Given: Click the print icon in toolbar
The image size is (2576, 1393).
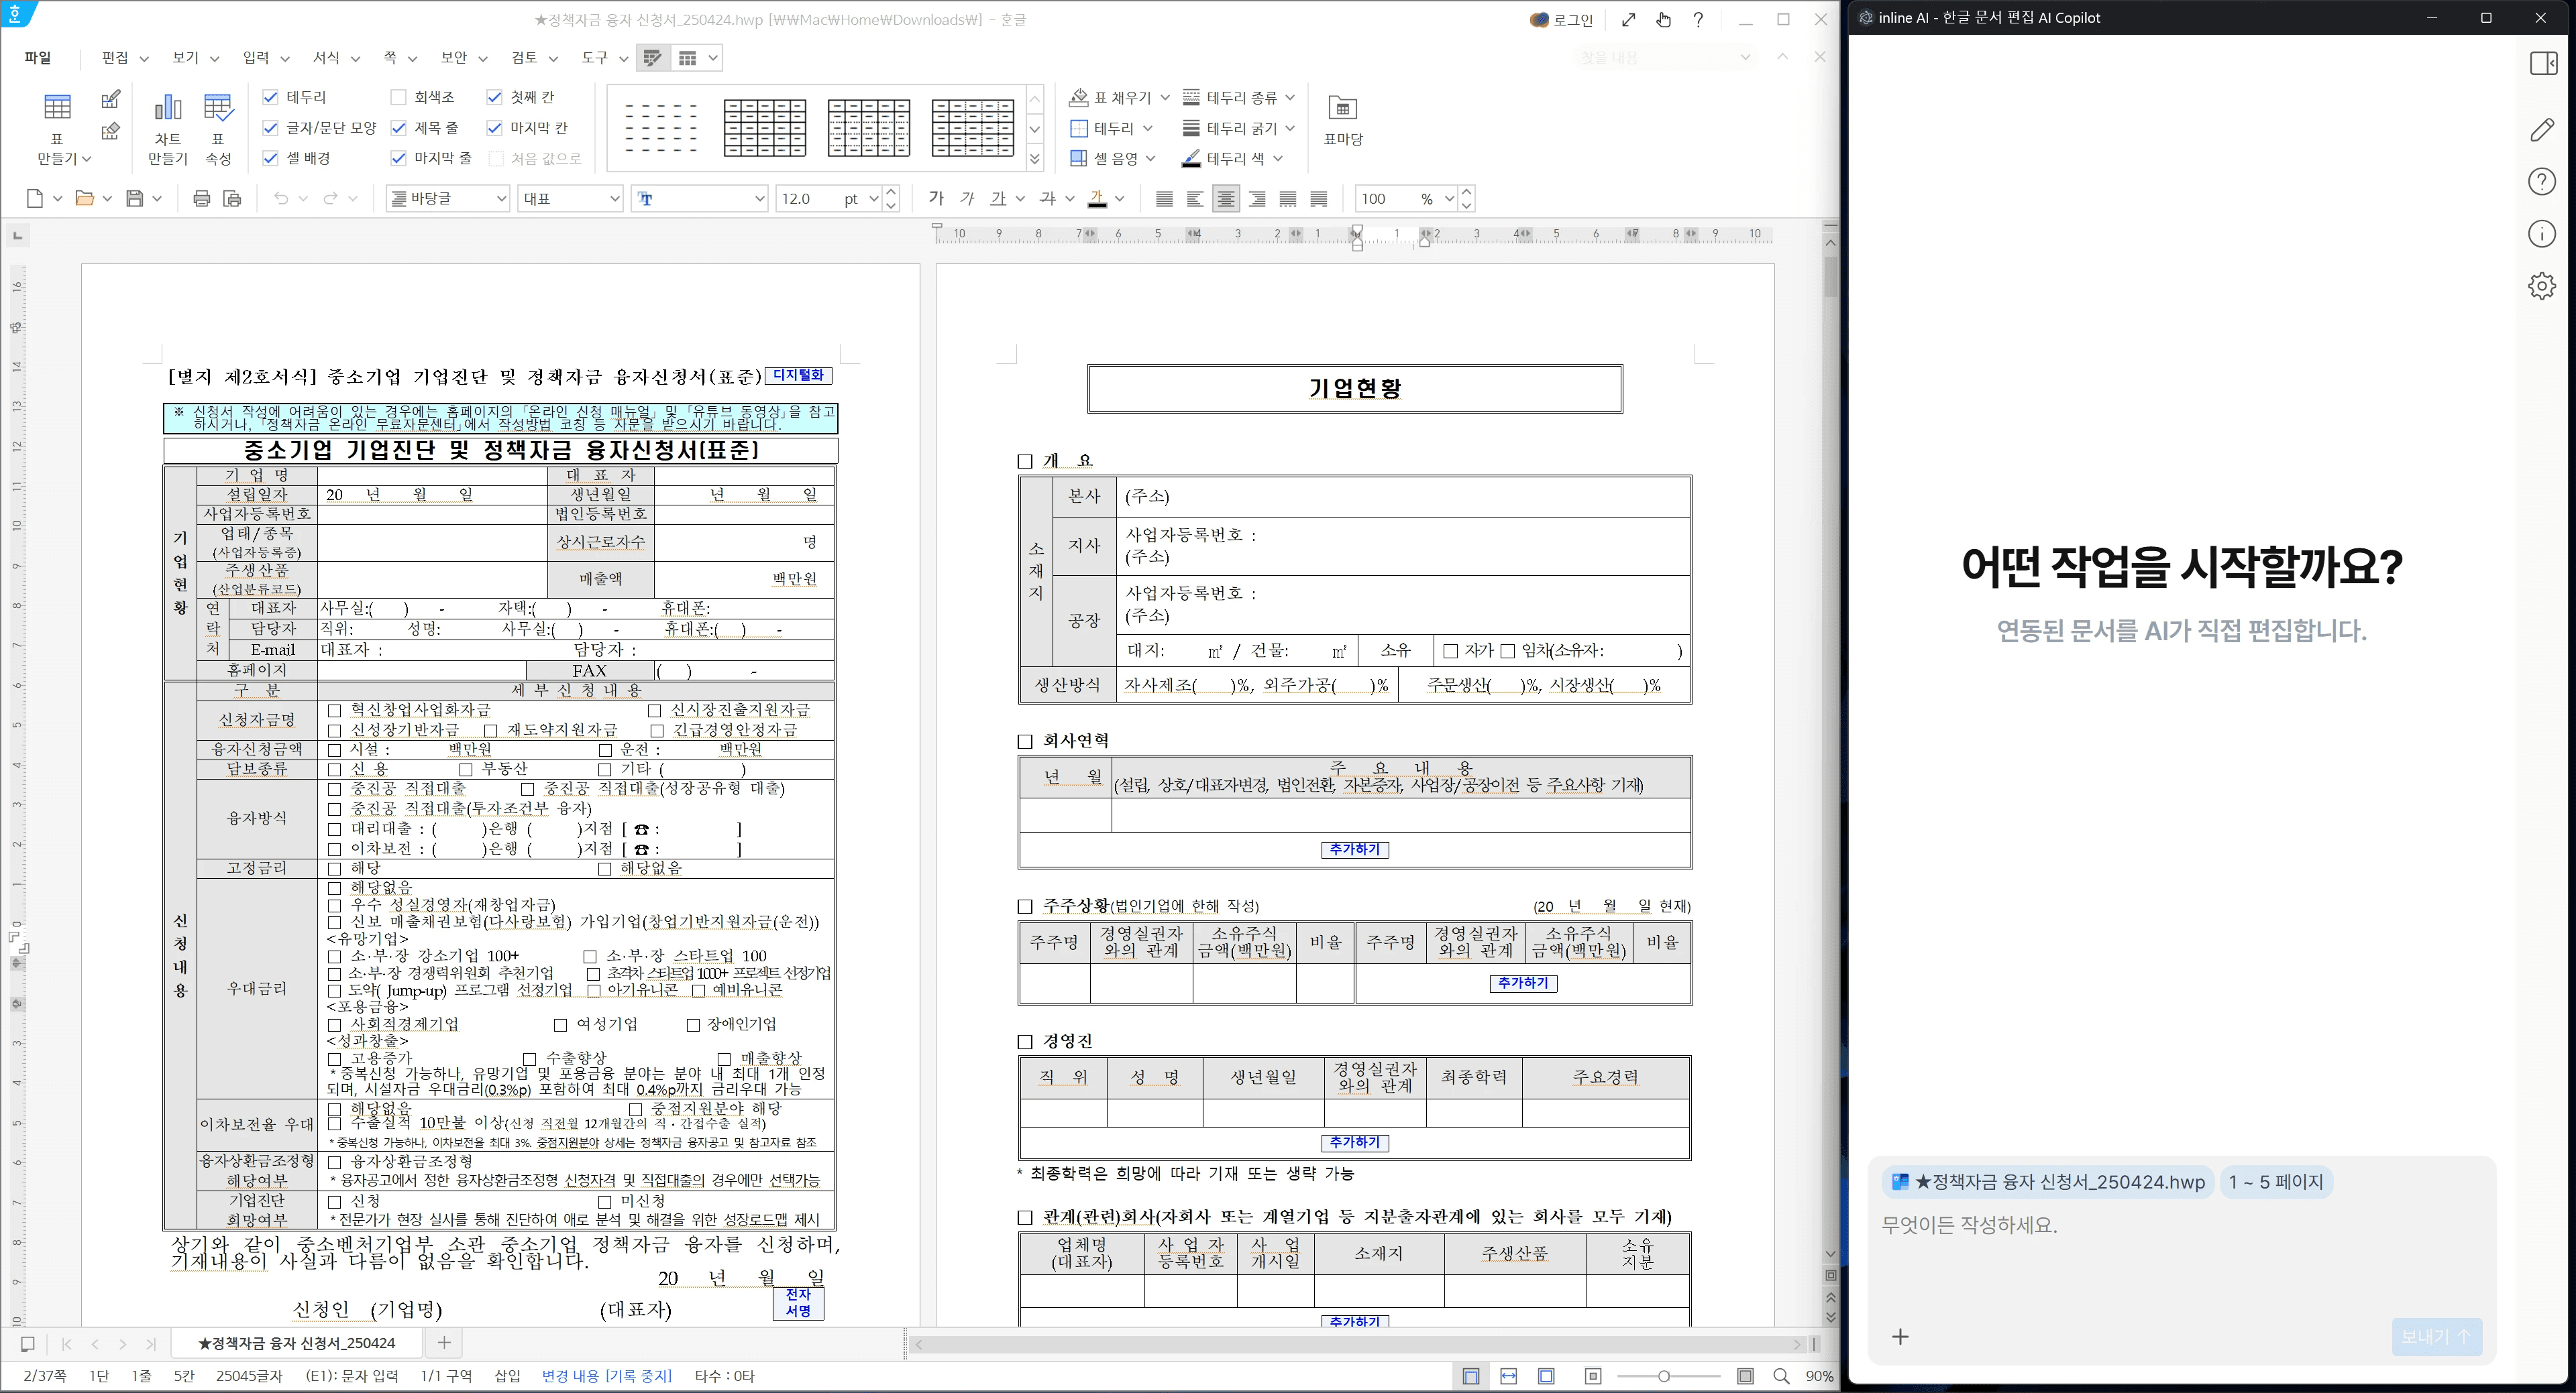Looking at the screenshot, I should tap(201, 199).
